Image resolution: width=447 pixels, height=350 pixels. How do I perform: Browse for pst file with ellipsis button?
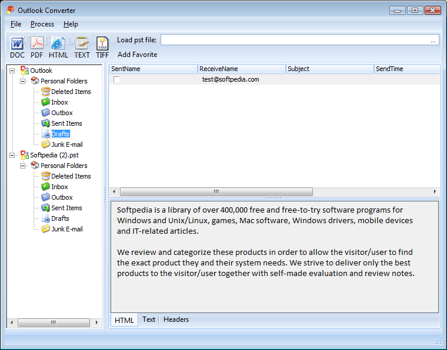coord(433,41)
